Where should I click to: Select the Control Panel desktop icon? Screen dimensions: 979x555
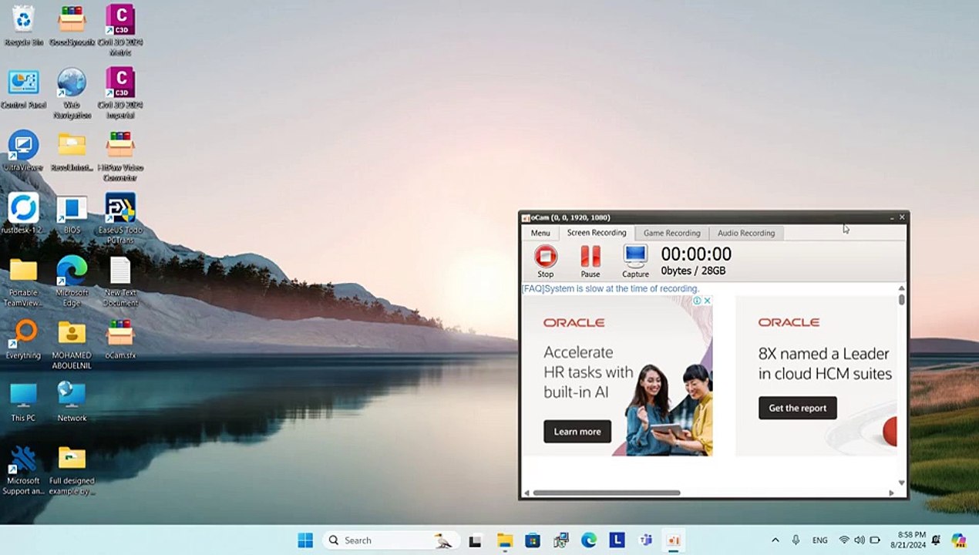click(x=23, y=89)
